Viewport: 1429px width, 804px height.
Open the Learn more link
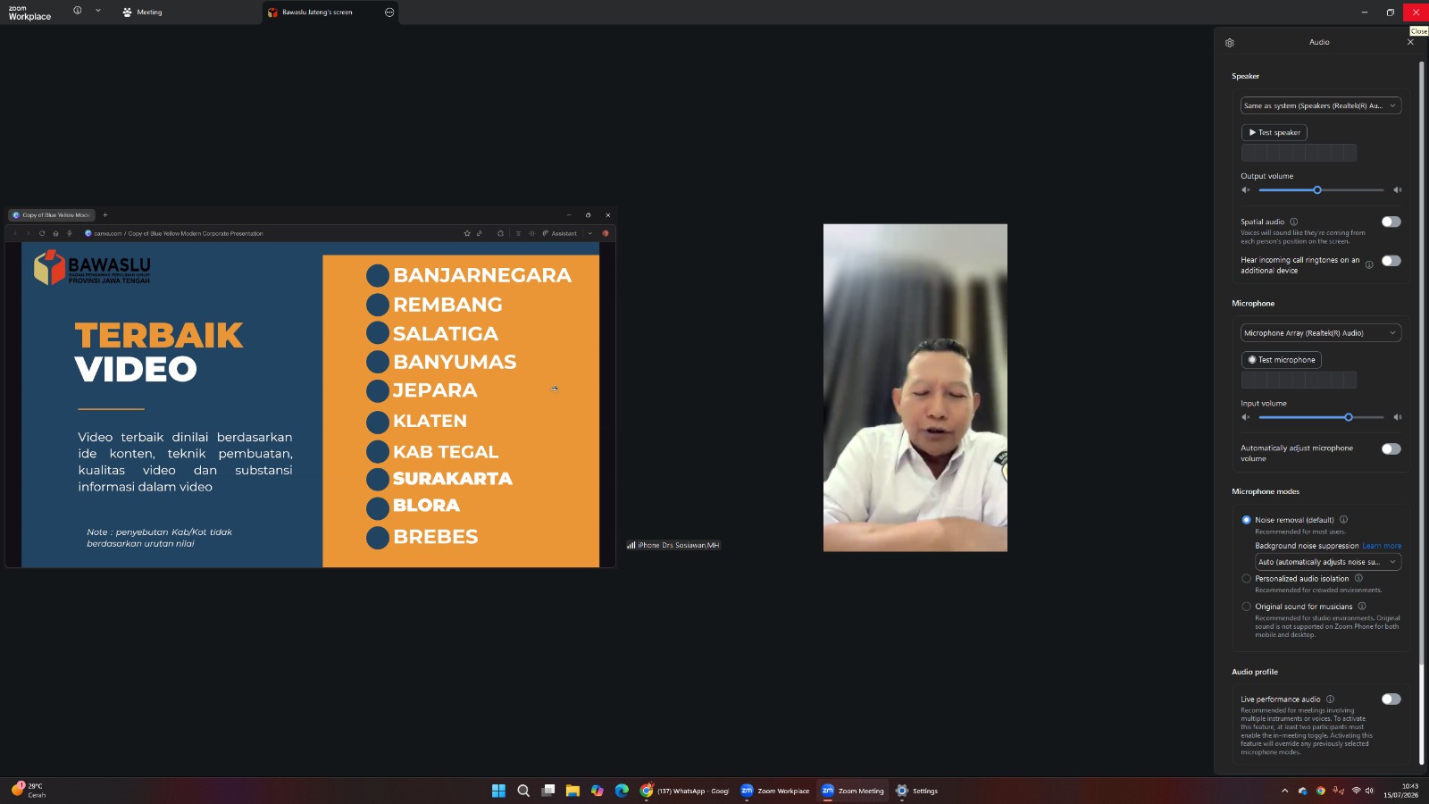pyautogui.click(x=1382, y=546)
